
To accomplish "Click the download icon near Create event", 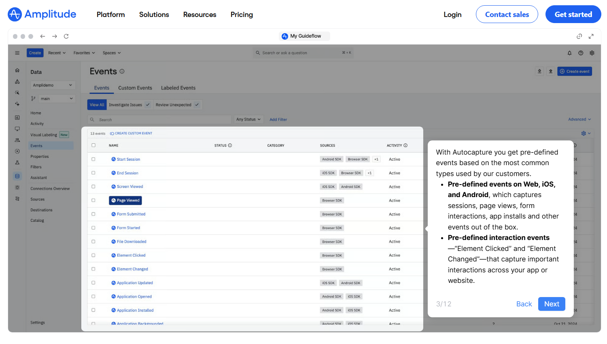I will (x=539, y=71).
